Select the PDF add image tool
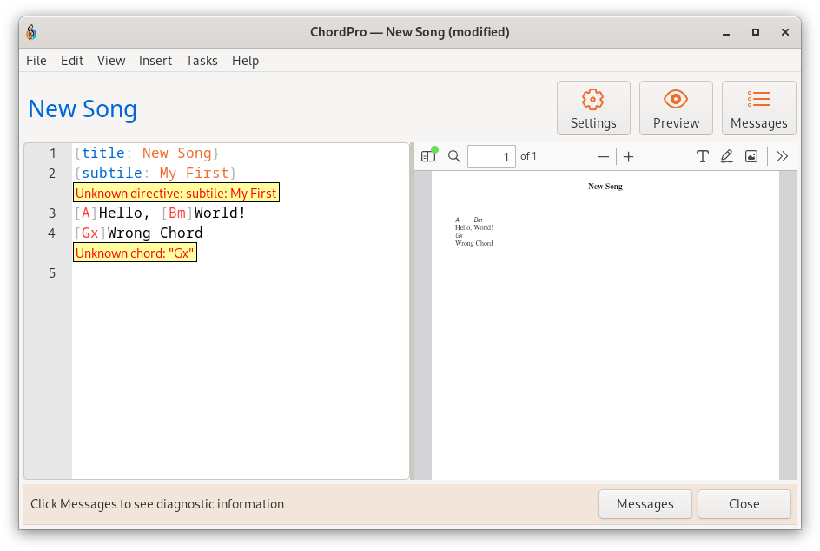The image size is (820, 551). point(751,156)
